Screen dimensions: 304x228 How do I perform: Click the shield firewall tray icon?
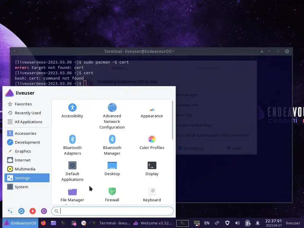pyautogui.click(x=227, y=223)
